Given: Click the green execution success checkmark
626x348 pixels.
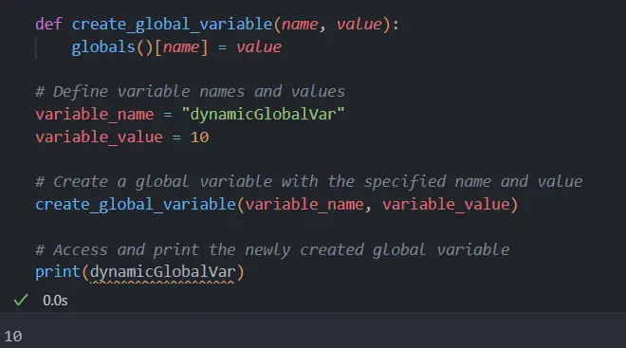Looking at the screenshot, I should tap(21, 300).
